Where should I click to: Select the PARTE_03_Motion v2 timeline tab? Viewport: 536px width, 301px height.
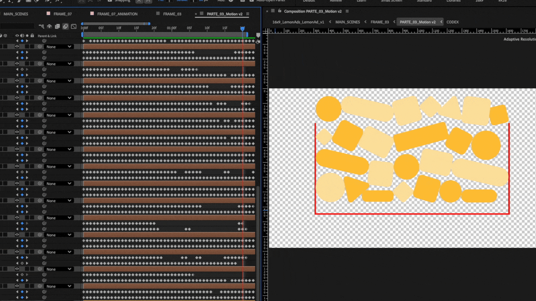click(224, 14)
